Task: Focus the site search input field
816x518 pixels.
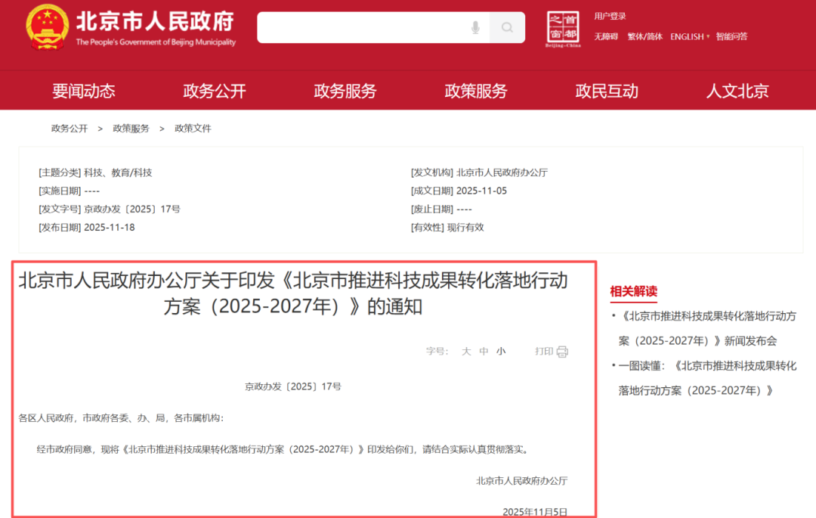Action: pos(373,27)
